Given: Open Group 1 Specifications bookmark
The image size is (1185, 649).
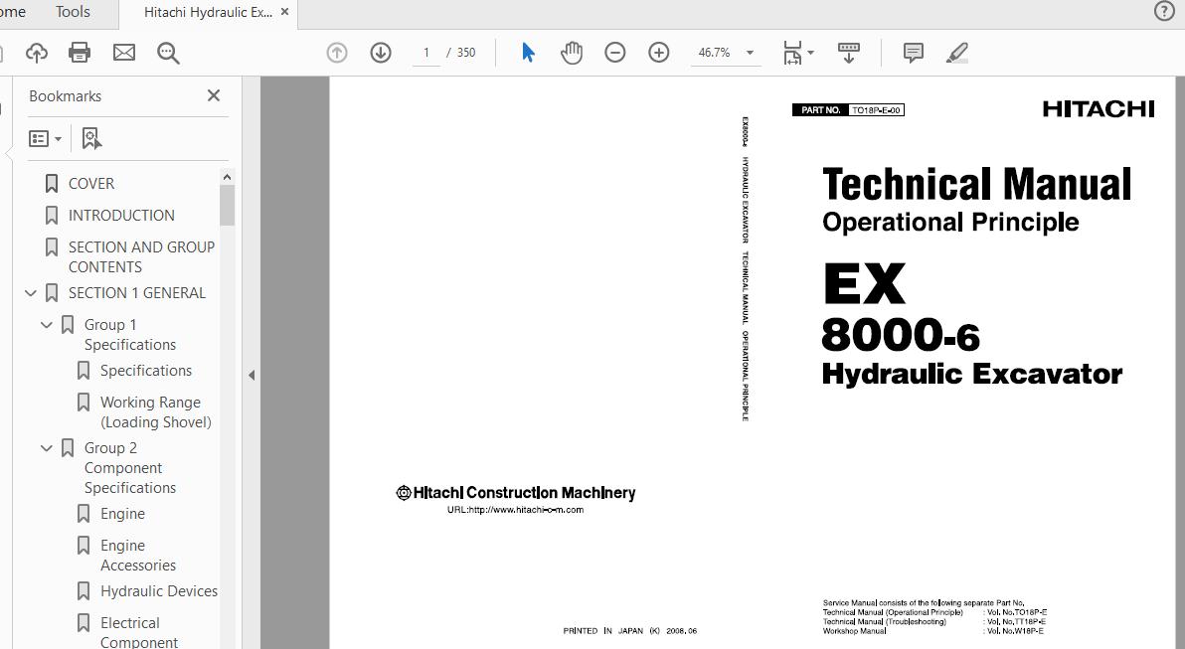Looking at the screenshot, I should (130, 335).
